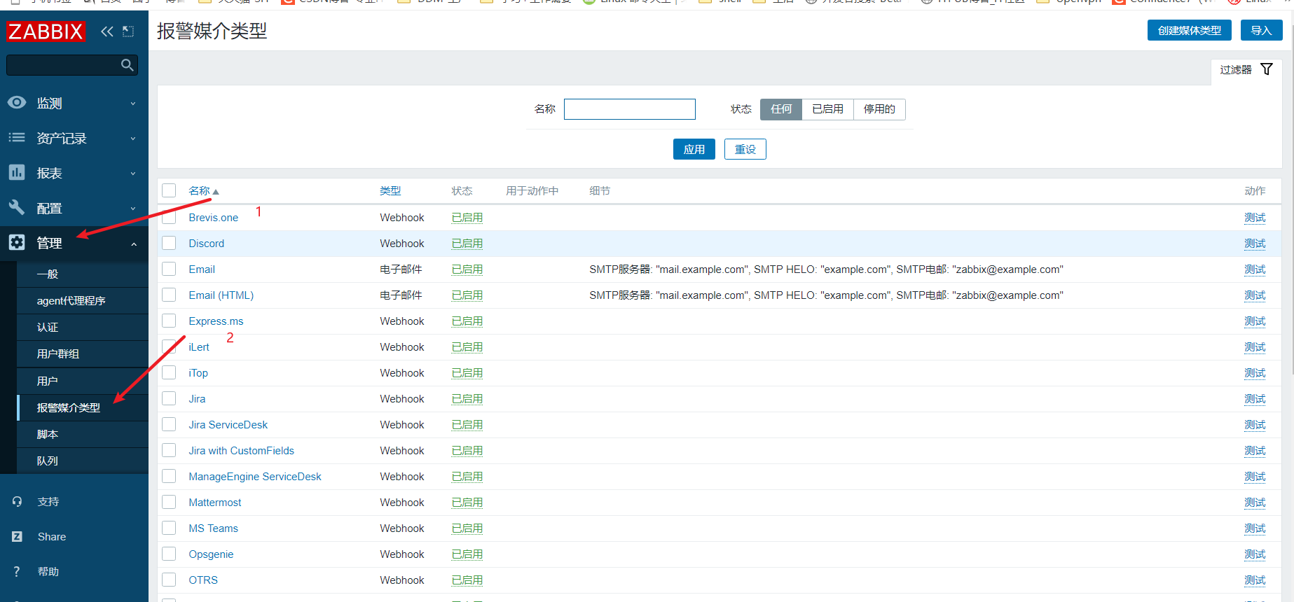This screenshot has height=602, width=1294.
Task: Click the 导入 button
Action: pyautogui.click(x=1261, y=31)
